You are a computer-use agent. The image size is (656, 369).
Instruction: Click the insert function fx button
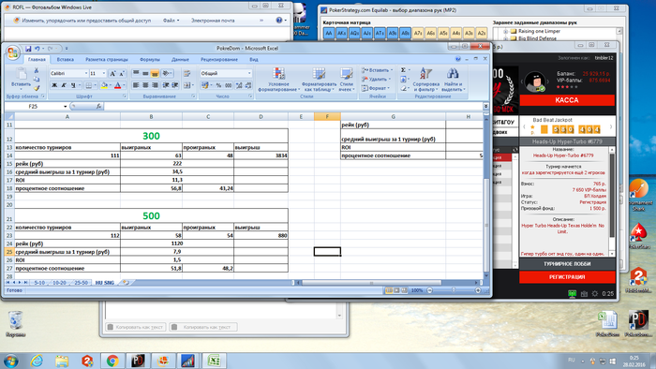pos(98,106)
